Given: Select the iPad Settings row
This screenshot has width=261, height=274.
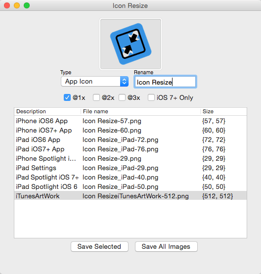Looking at the screenshot, I should click(130, 168).
